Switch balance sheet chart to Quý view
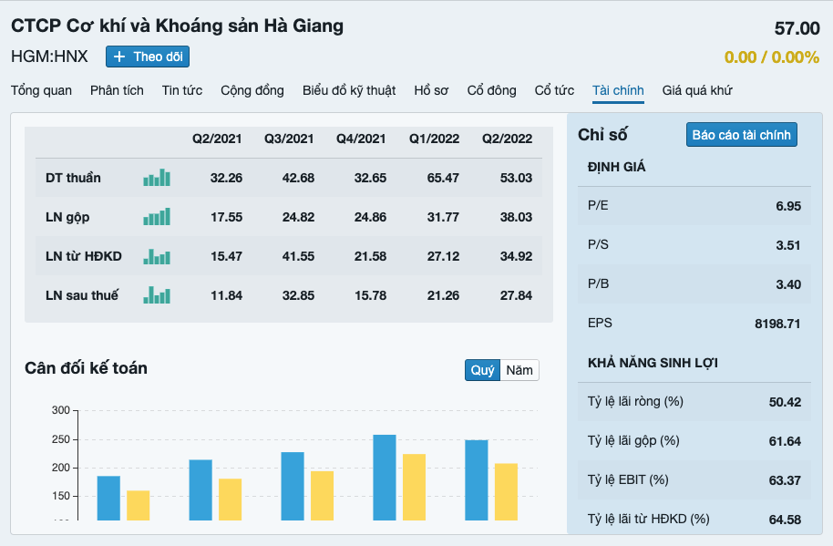This screenshot has height=546, width=833. pos(482,370)
